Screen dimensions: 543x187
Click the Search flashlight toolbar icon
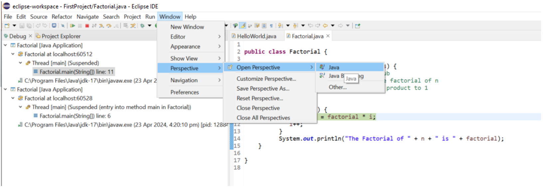pos(235,26)
